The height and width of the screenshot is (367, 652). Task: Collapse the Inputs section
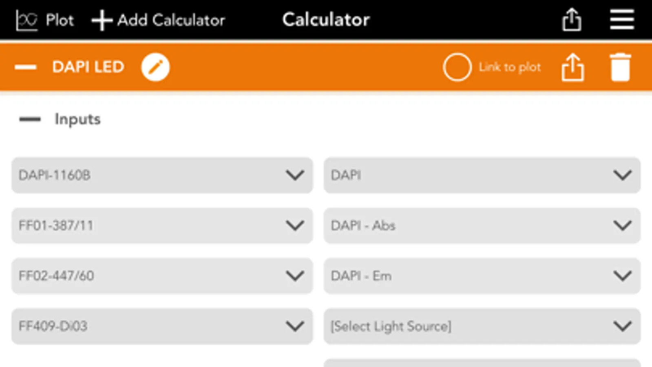[x=30, y=119]
